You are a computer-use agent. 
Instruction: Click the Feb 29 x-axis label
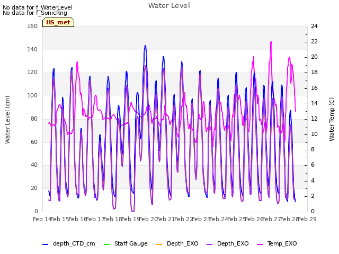coord(307,219)
